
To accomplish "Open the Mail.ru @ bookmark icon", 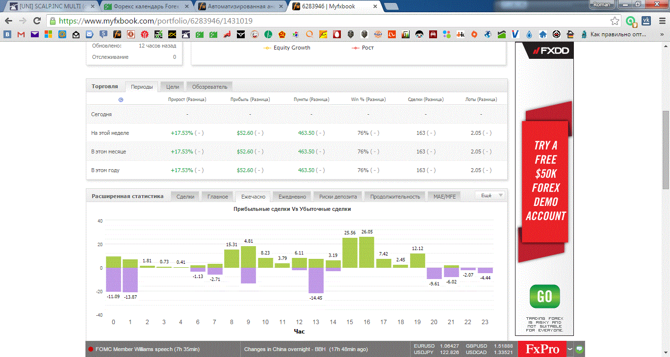I will pos(62,35).
